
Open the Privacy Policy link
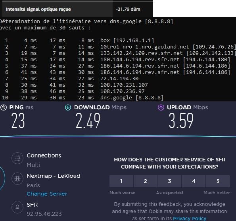[x=190, y=219]
